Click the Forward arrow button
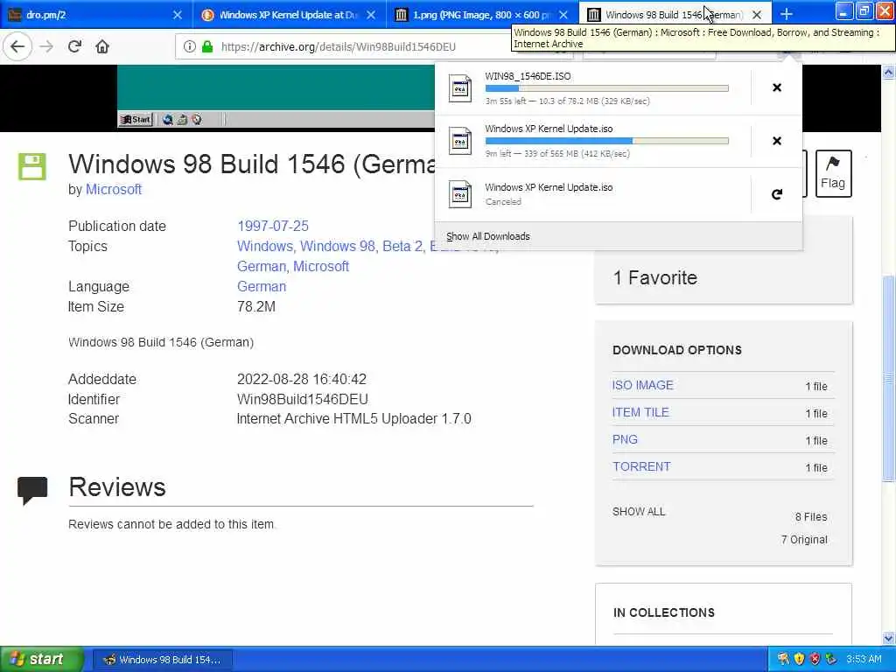 pos(46,46)
